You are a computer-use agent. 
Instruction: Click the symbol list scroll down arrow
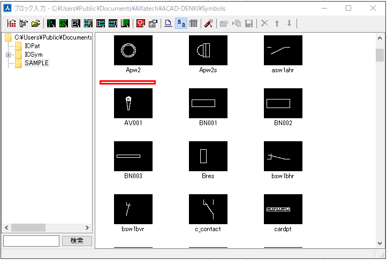pyautogui.click(x=380, y=243)
